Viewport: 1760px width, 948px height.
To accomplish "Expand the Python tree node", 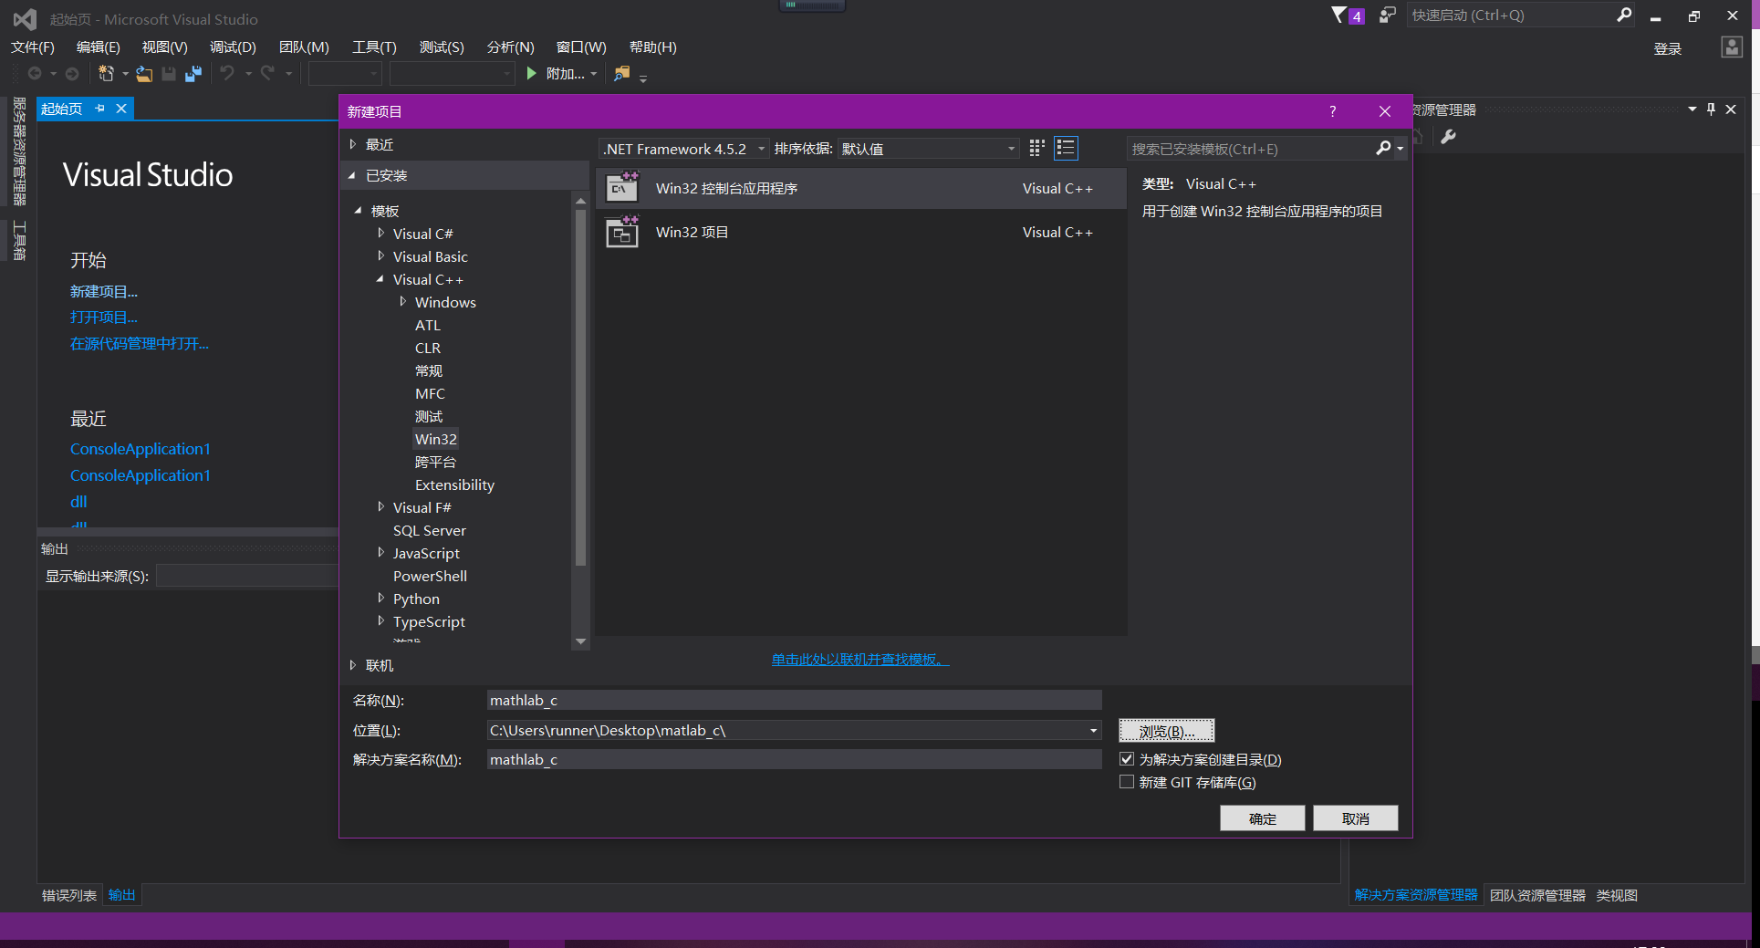I will pos(380,599).
